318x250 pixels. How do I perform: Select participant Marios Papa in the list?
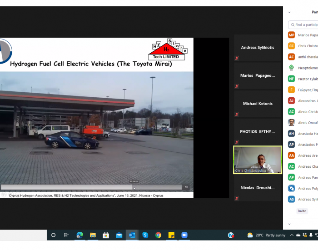coord(303,35)
